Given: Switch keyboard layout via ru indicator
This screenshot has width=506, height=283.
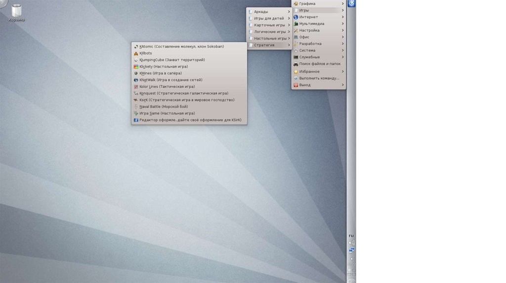Looking at the screenshot, I should [x=351, y=235].
